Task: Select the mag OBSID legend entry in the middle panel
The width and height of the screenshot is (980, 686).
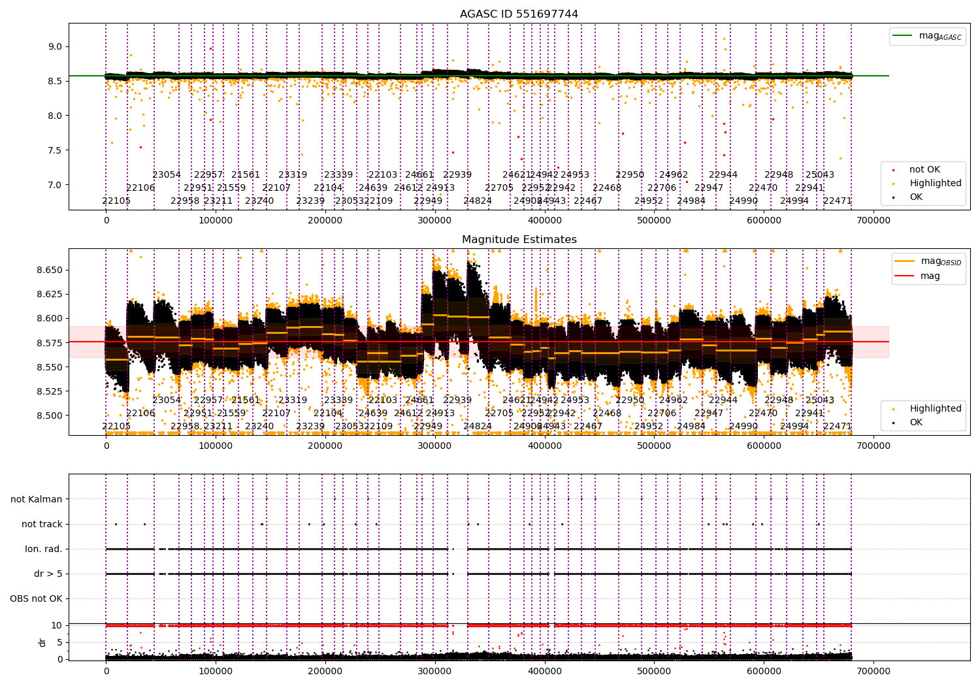Action: pyautogui.click(x=928, y=261)
